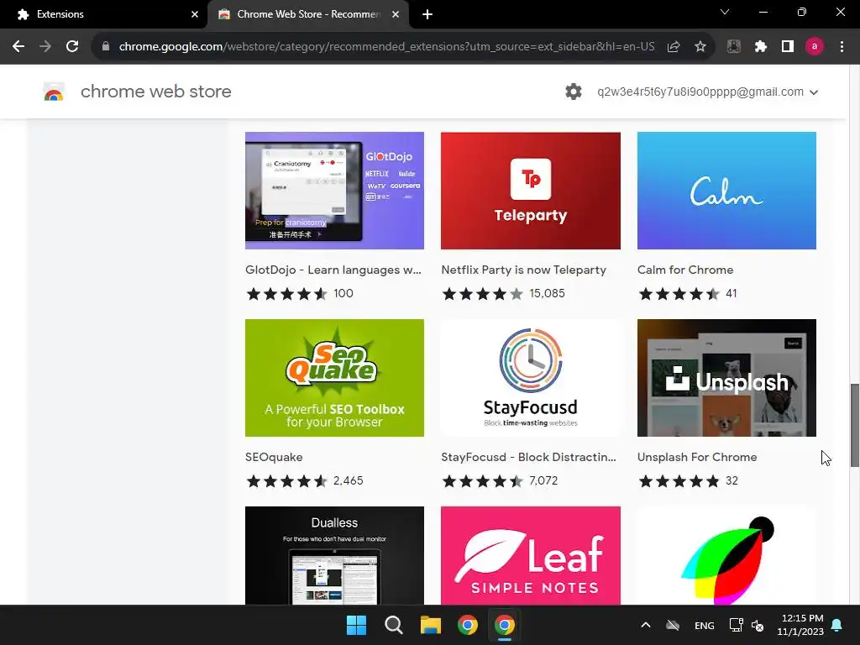Click Calm for Chrome title
Viewport: 860px width, 645px height.
coord(685,270)
